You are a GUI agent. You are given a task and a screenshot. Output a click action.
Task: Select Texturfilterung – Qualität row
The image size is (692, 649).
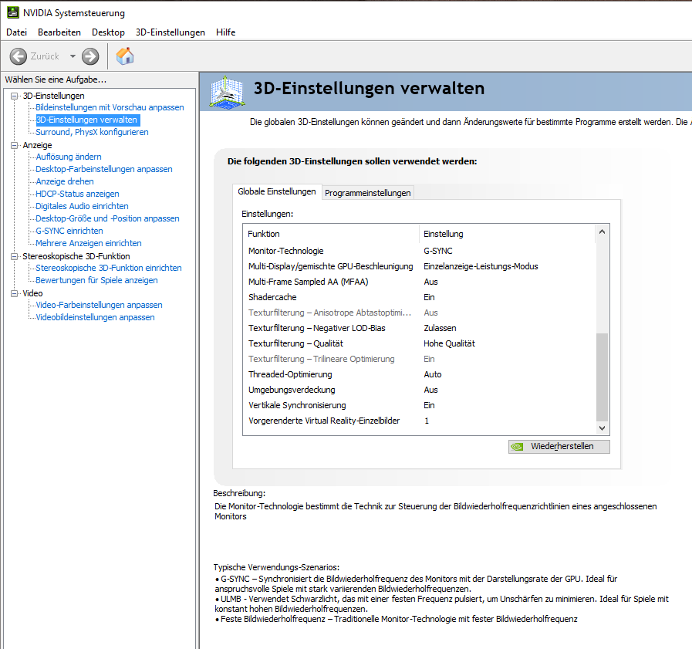tap(419, 343)
